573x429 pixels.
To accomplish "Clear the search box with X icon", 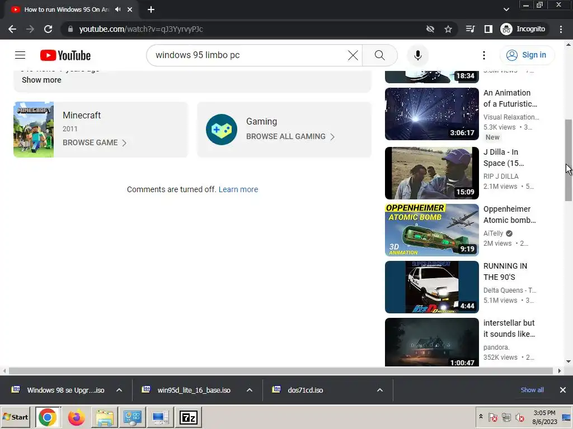I will [353, 55].
